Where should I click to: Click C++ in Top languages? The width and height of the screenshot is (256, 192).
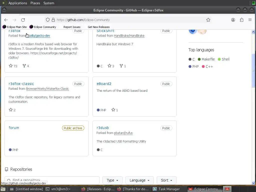tap(207, 66)
